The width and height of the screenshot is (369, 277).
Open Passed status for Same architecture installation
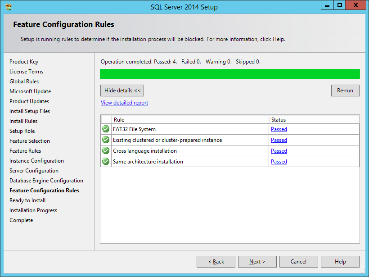pyautogui.click(x=279, y=162)
